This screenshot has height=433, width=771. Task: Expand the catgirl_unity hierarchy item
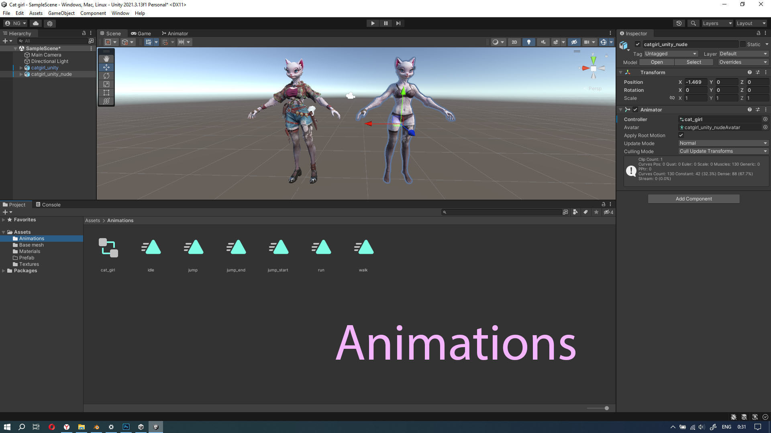[21, 68]
